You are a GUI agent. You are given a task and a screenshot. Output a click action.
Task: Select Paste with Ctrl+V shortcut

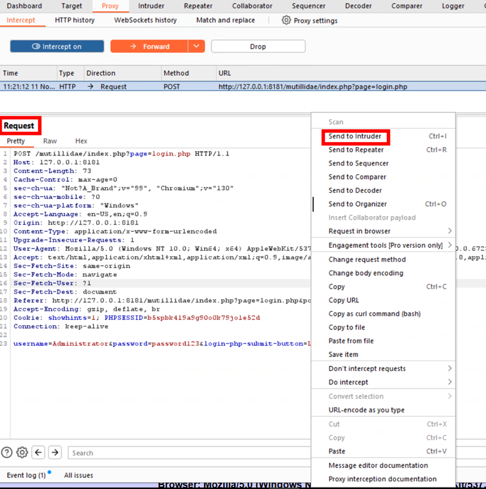pyautogui.click(x=383, y=451)
